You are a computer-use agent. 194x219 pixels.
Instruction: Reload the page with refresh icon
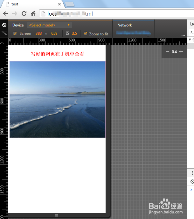tap(24, 13)
